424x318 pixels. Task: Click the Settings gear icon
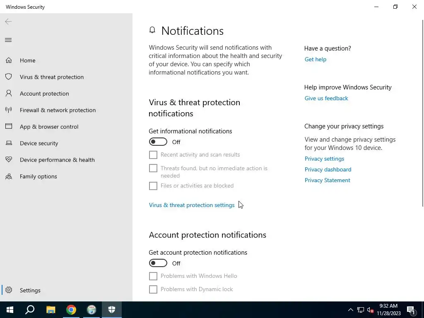(x=9, y=290)
